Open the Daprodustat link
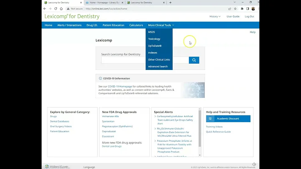Viewport: 301px width, 169px height. 109,131
